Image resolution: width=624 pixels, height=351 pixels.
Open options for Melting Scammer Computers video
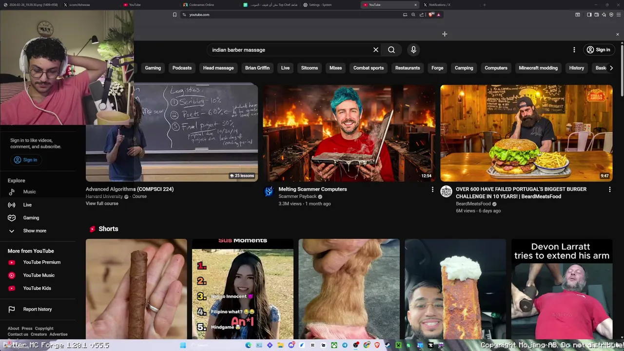(432, 189)
